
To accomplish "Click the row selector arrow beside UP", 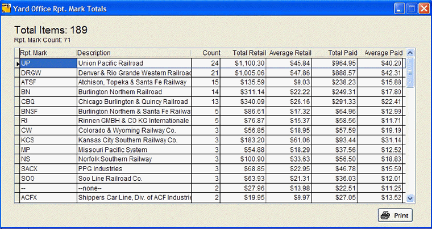I will click(x=16, y=63).
